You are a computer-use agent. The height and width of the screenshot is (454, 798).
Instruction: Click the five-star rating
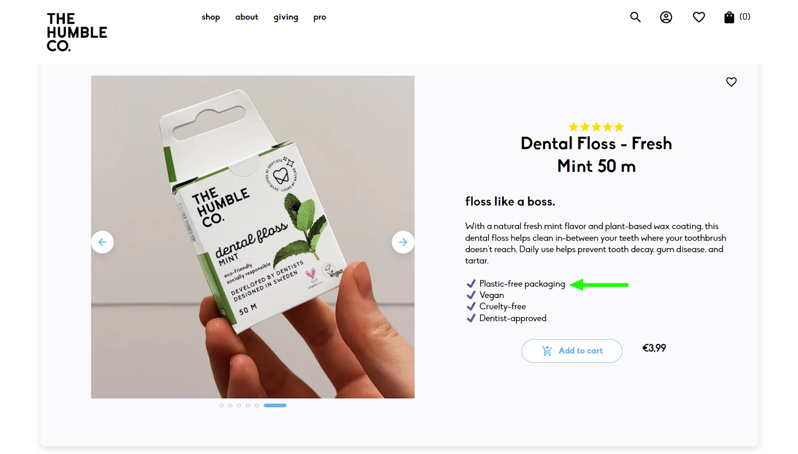point(597,127)
